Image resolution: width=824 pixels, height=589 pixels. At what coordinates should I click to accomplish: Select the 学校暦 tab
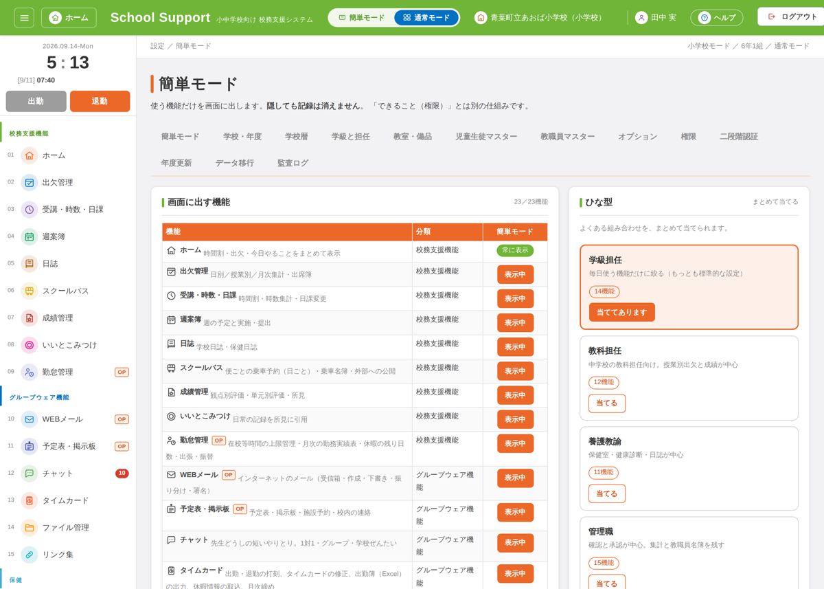coord(297,137)
